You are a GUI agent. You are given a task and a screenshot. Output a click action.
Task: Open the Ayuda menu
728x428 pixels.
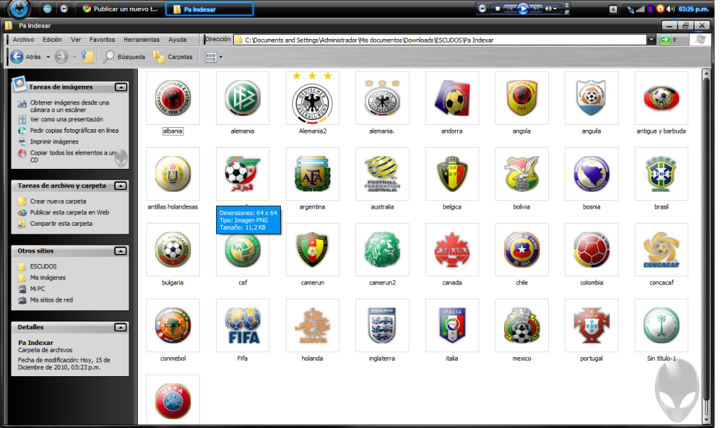point(177,40)
